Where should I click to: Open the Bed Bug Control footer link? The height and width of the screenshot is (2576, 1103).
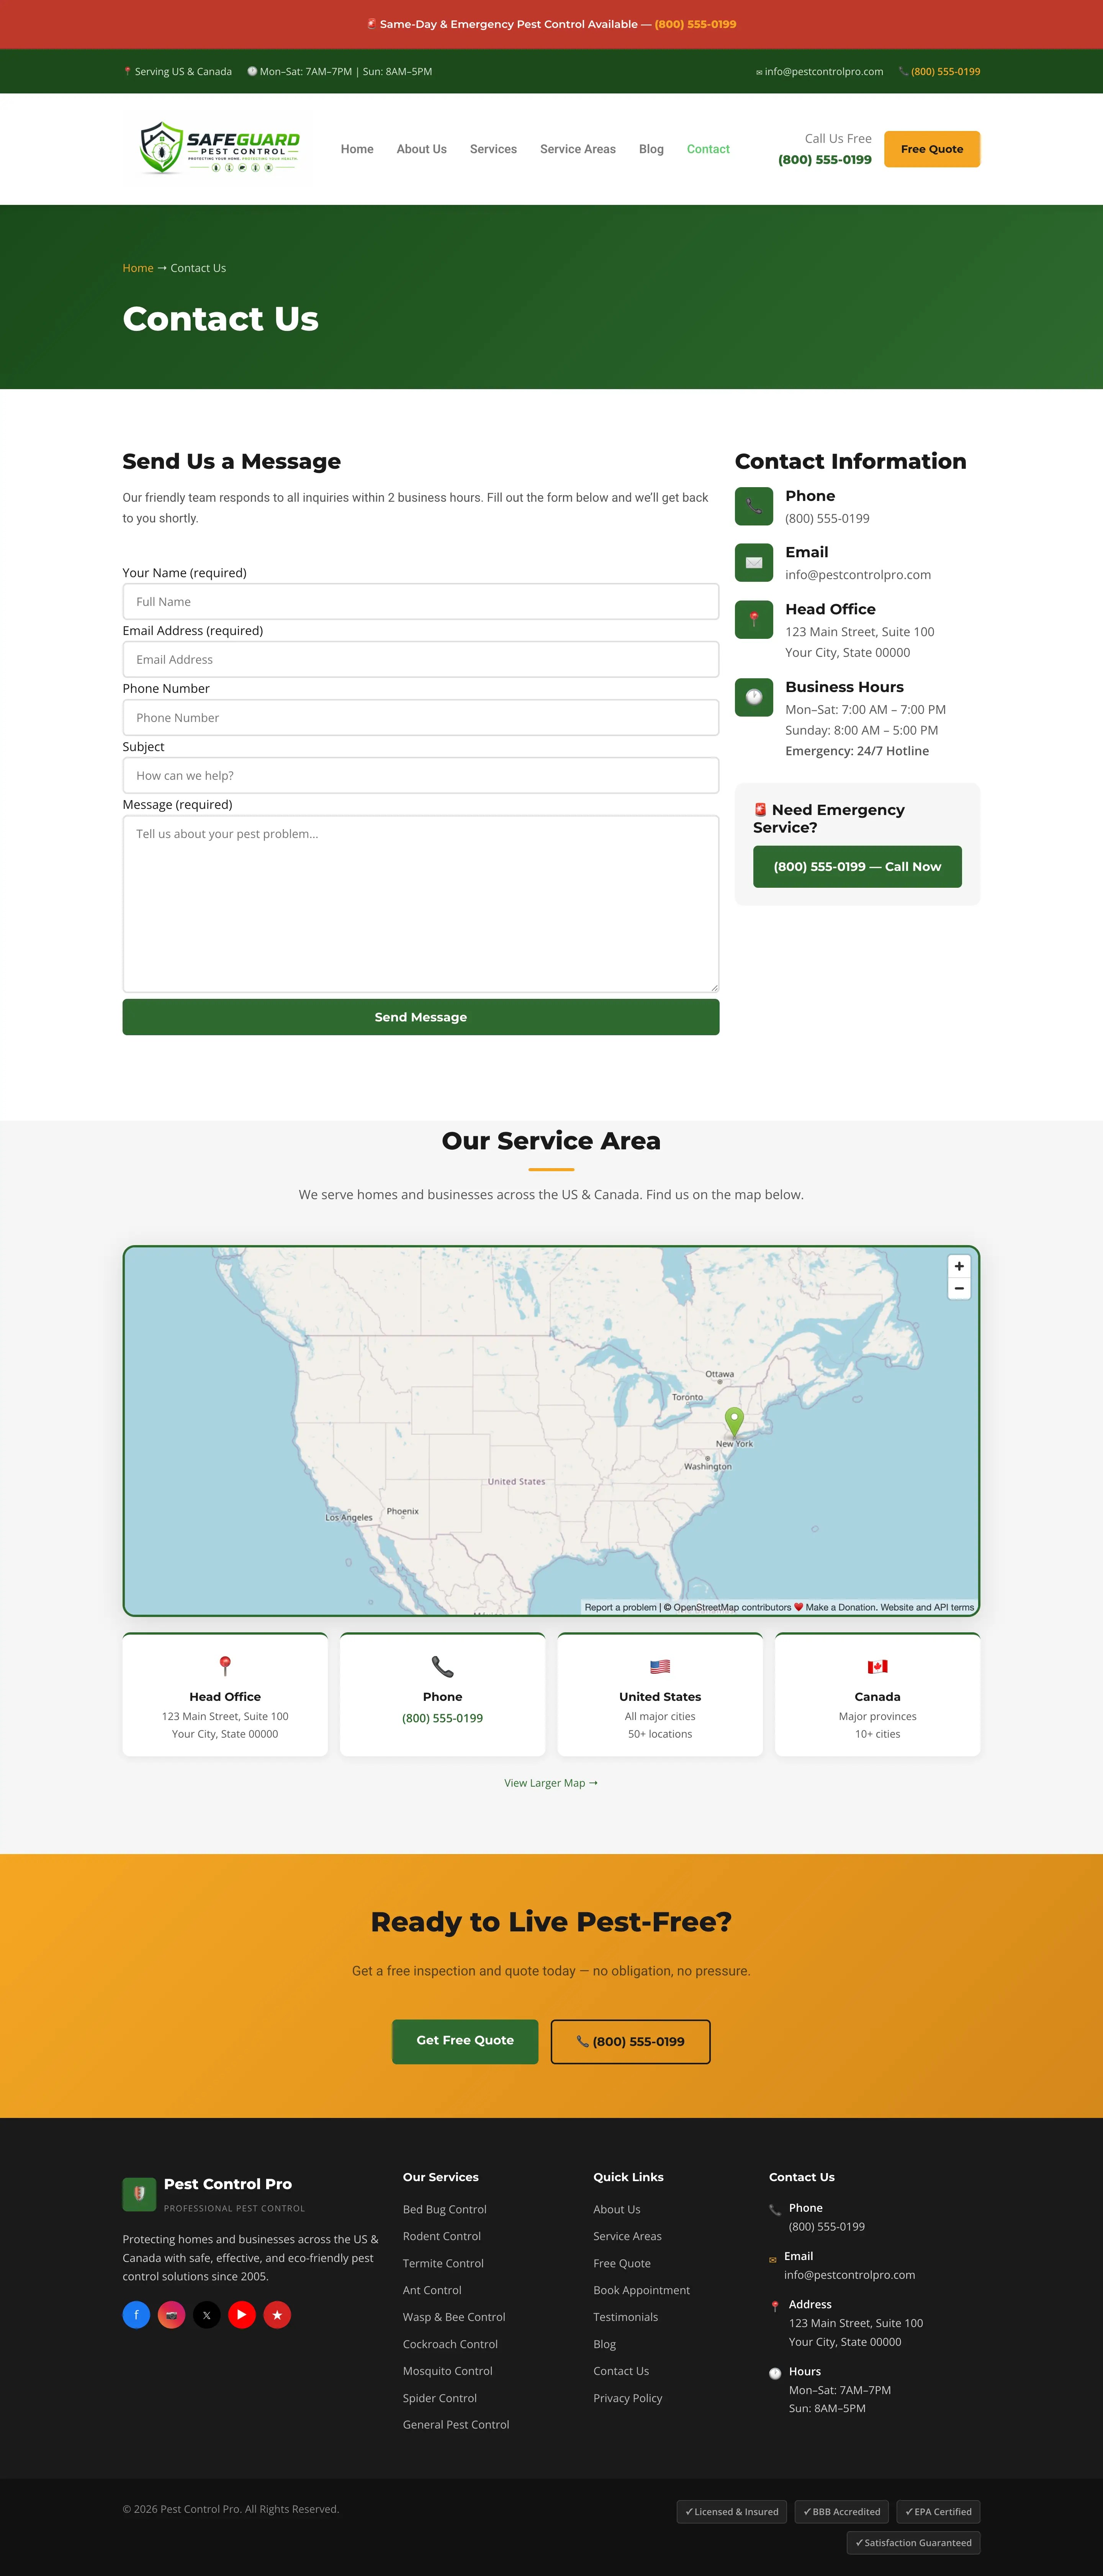click(445, 2209)
